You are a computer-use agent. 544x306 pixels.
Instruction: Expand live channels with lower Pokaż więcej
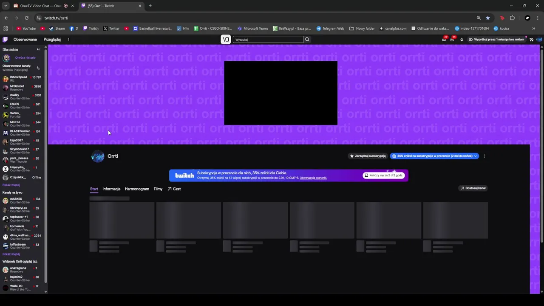tap(11, 254)
